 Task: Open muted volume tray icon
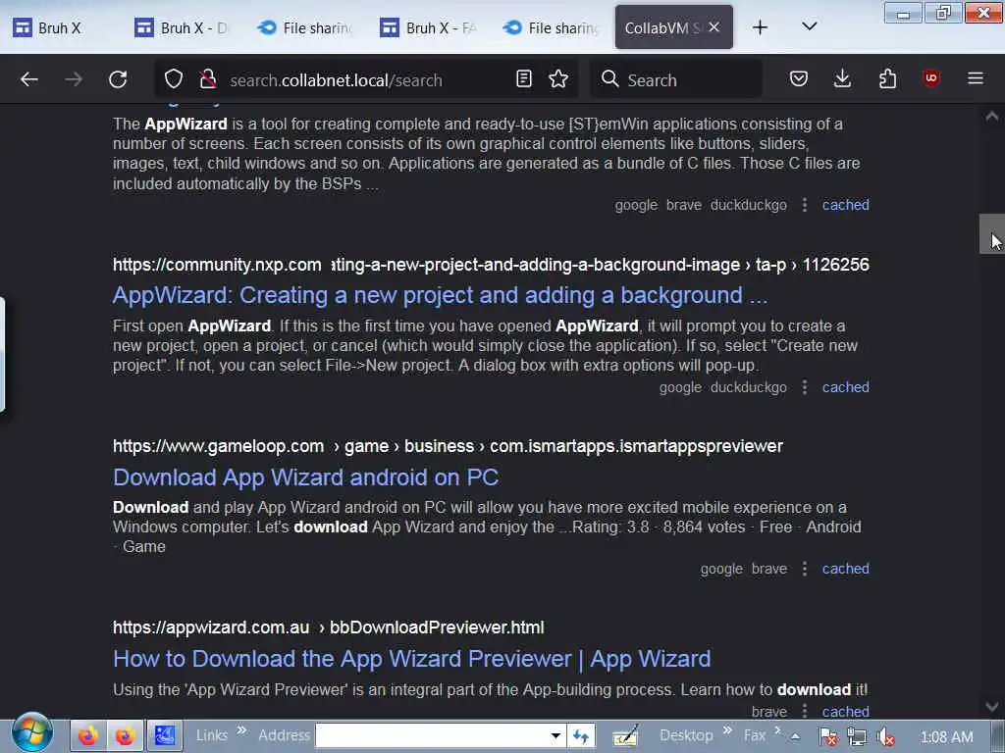click(886, 737)
